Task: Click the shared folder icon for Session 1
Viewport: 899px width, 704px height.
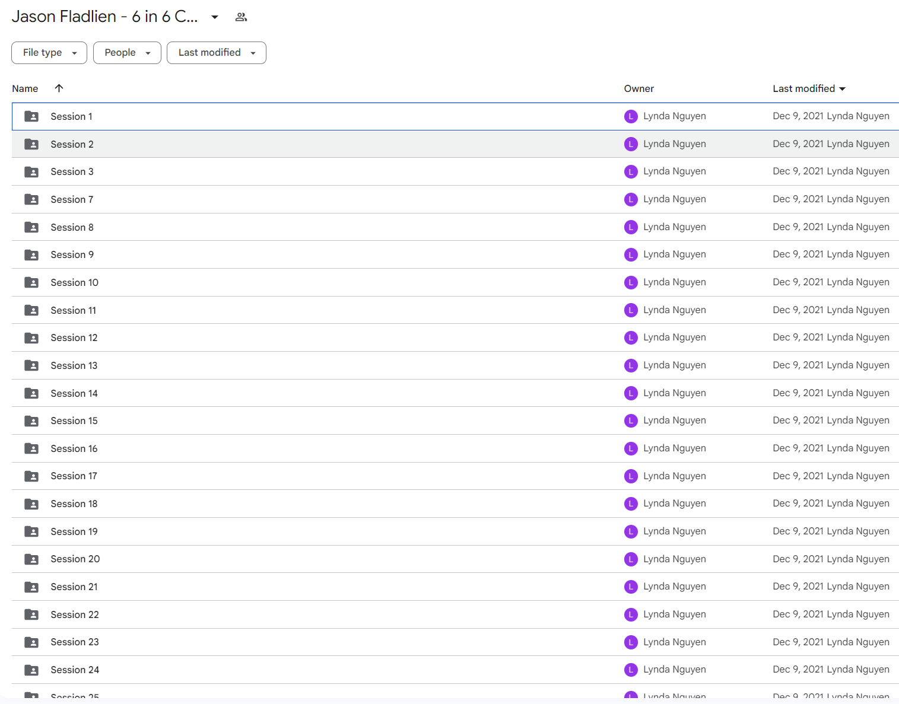Action: [31, 116]
